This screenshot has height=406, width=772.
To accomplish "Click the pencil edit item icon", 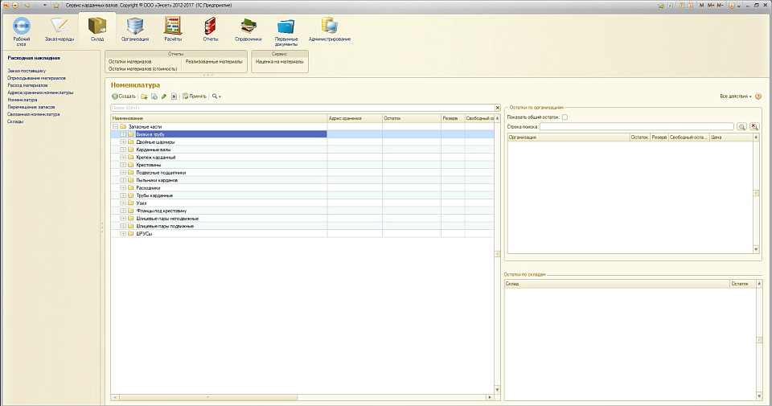I will (x=164, y=96).
